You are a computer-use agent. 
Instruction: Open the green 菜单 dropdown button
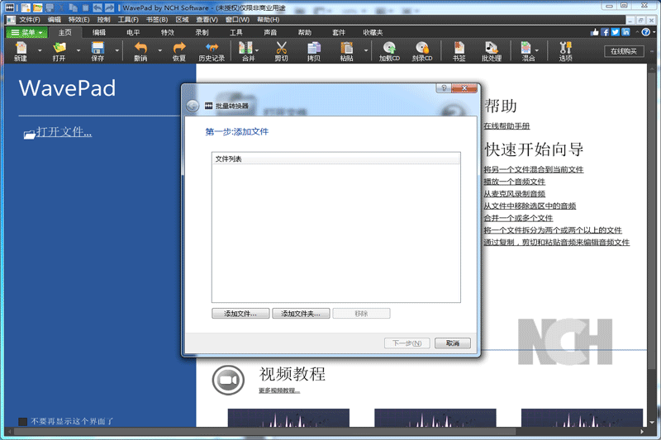[x=27, y=32]
